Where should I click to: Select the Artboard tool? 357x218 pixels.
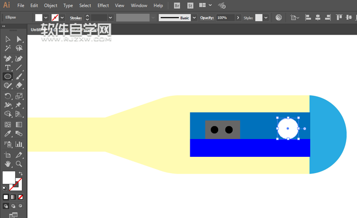click(x=8, y=155)
